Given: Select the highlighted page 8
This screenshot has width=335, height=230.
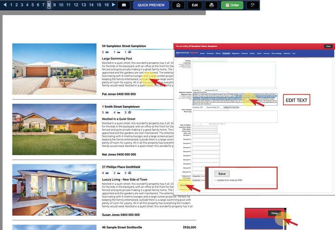Looking at the screenshot, I should click(x=49, y=5).
